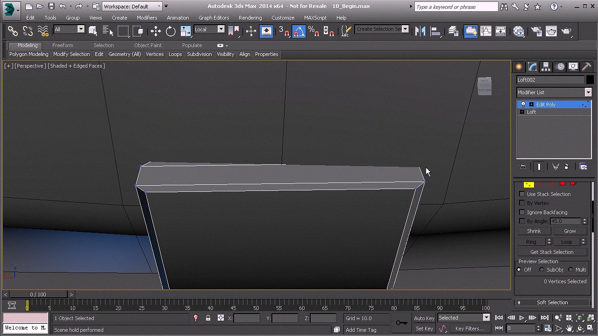Select the Select and Link tool
Viewport: 598px width, 336px height.
[x=13, y=31]
